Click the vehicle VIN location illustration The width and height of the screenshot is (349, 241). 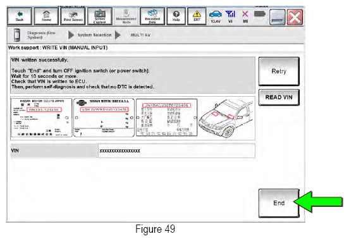(226, 118)
